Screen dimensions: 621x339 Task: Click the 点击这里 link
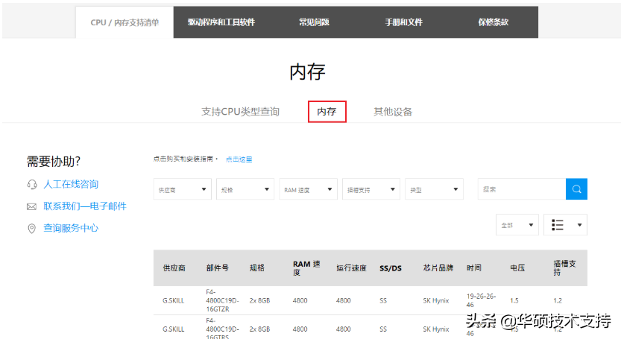coord(239,159)
